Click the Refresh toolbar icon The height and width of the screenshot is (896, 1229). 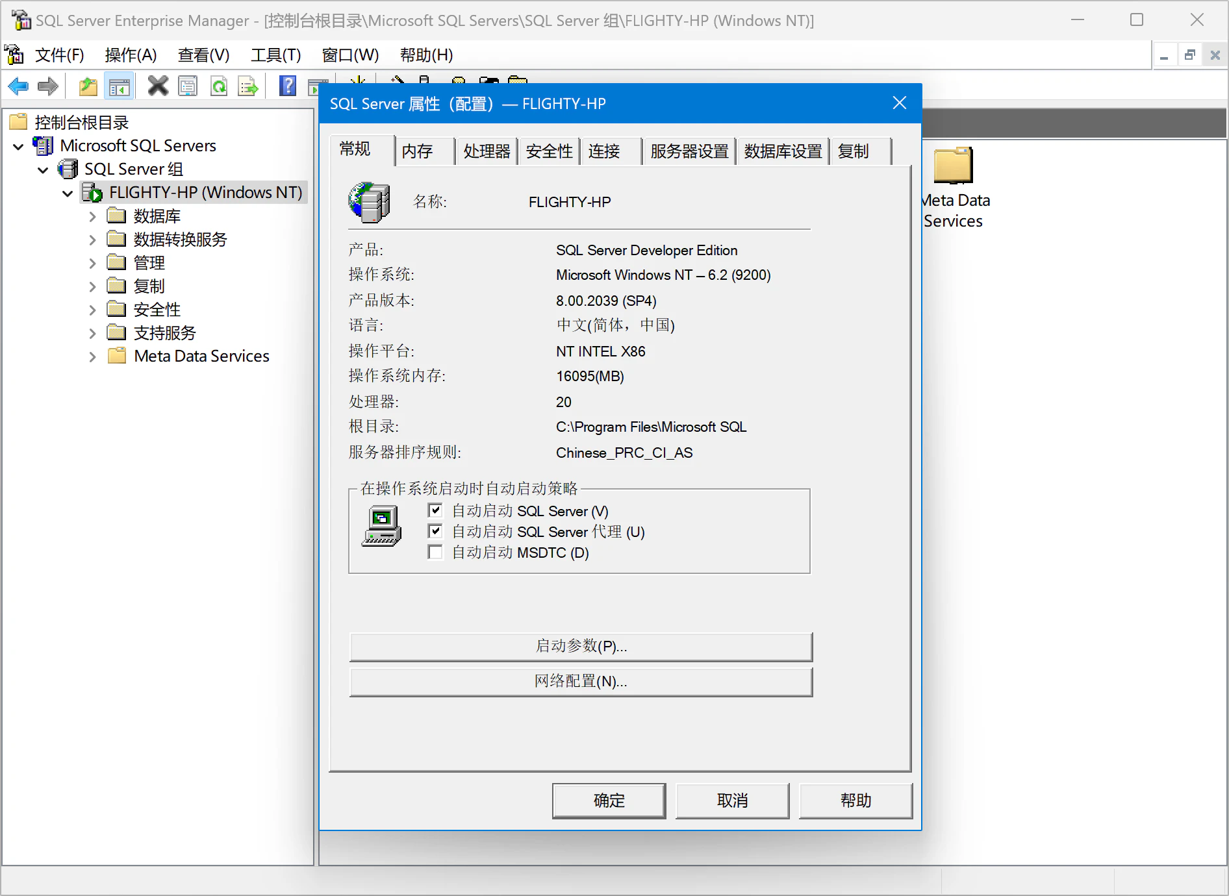[219, 86]
